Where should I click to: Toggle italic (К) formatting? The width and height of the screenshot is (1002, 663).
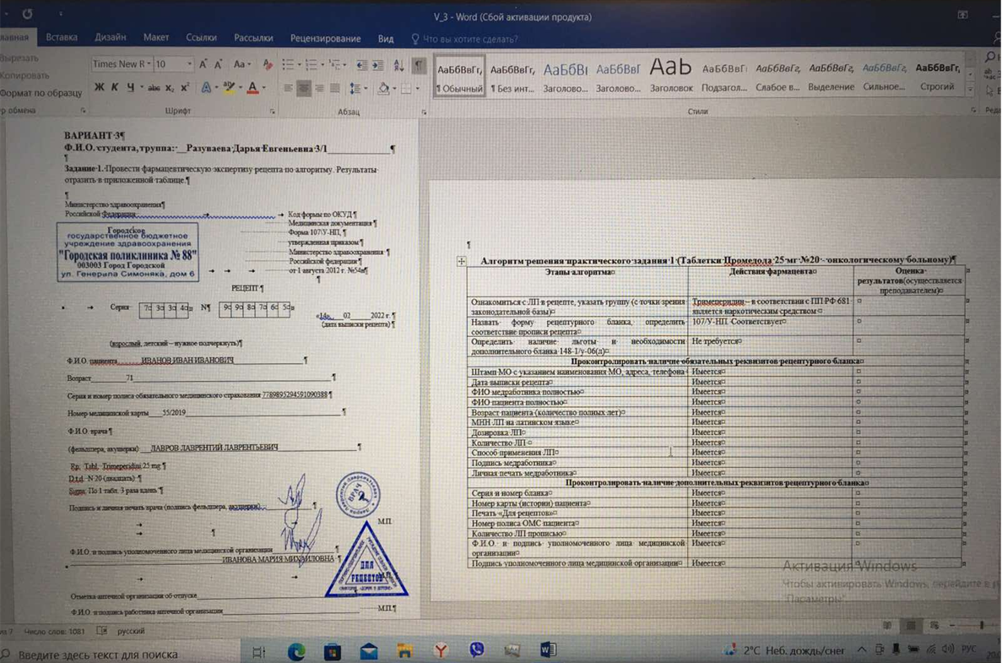click(x=115, y=88)
